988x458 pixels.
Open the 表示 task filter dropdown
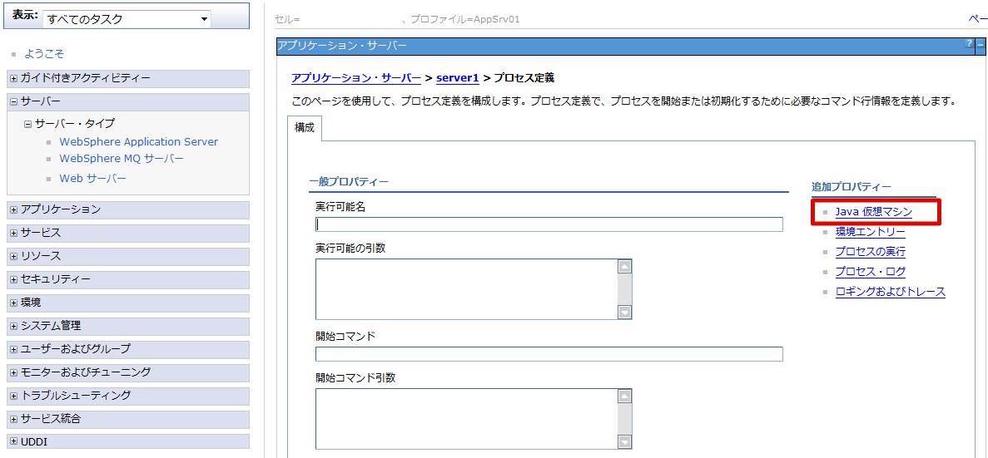(127, 19)
